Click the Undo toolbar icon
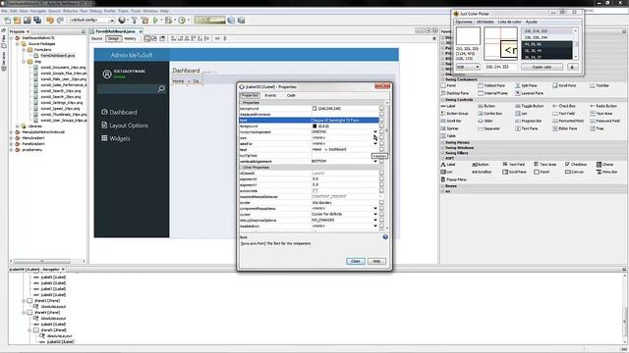Screen dimensions: 629x353 pyautogui.click(x=50, y=20)
